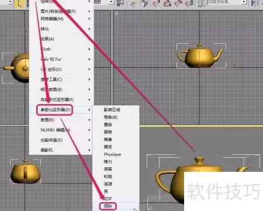Image resolution: width=263 pixels, height=211 pixels.
Task: Toggle the Spinner Snap icon
Action: pyautogui.click(x=189, y=4)
